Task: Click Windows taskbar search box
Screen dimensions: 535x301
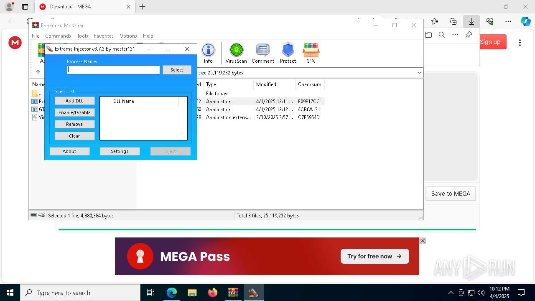Action: (x=80, y=293)
